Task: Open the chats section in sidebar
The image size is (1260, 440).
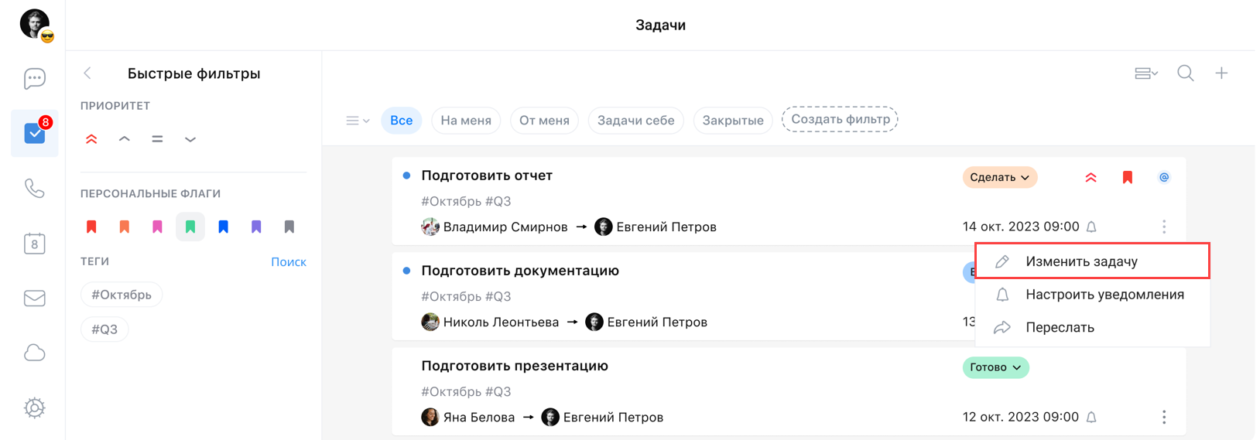Action: (x=34, y=78)
